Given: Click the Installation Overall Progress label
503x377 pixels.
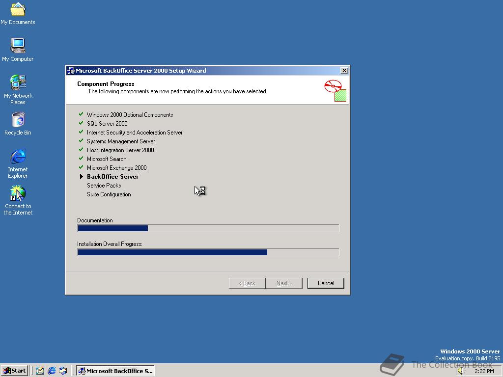Looking at the screenshot, I should [x=110, y=244].
